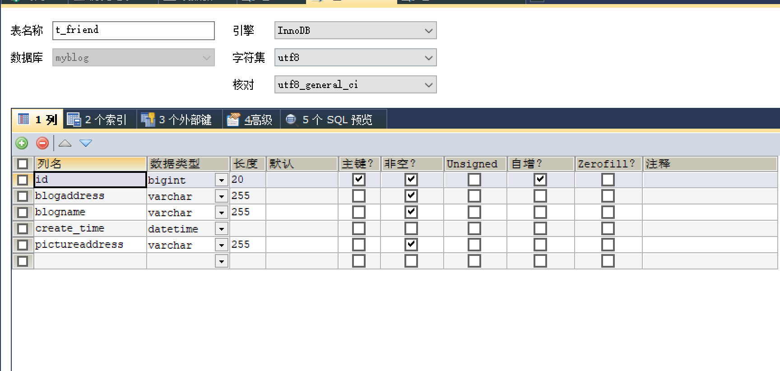Click length 255 in blogaddress row
780x371 pixels.
[248, 196]
